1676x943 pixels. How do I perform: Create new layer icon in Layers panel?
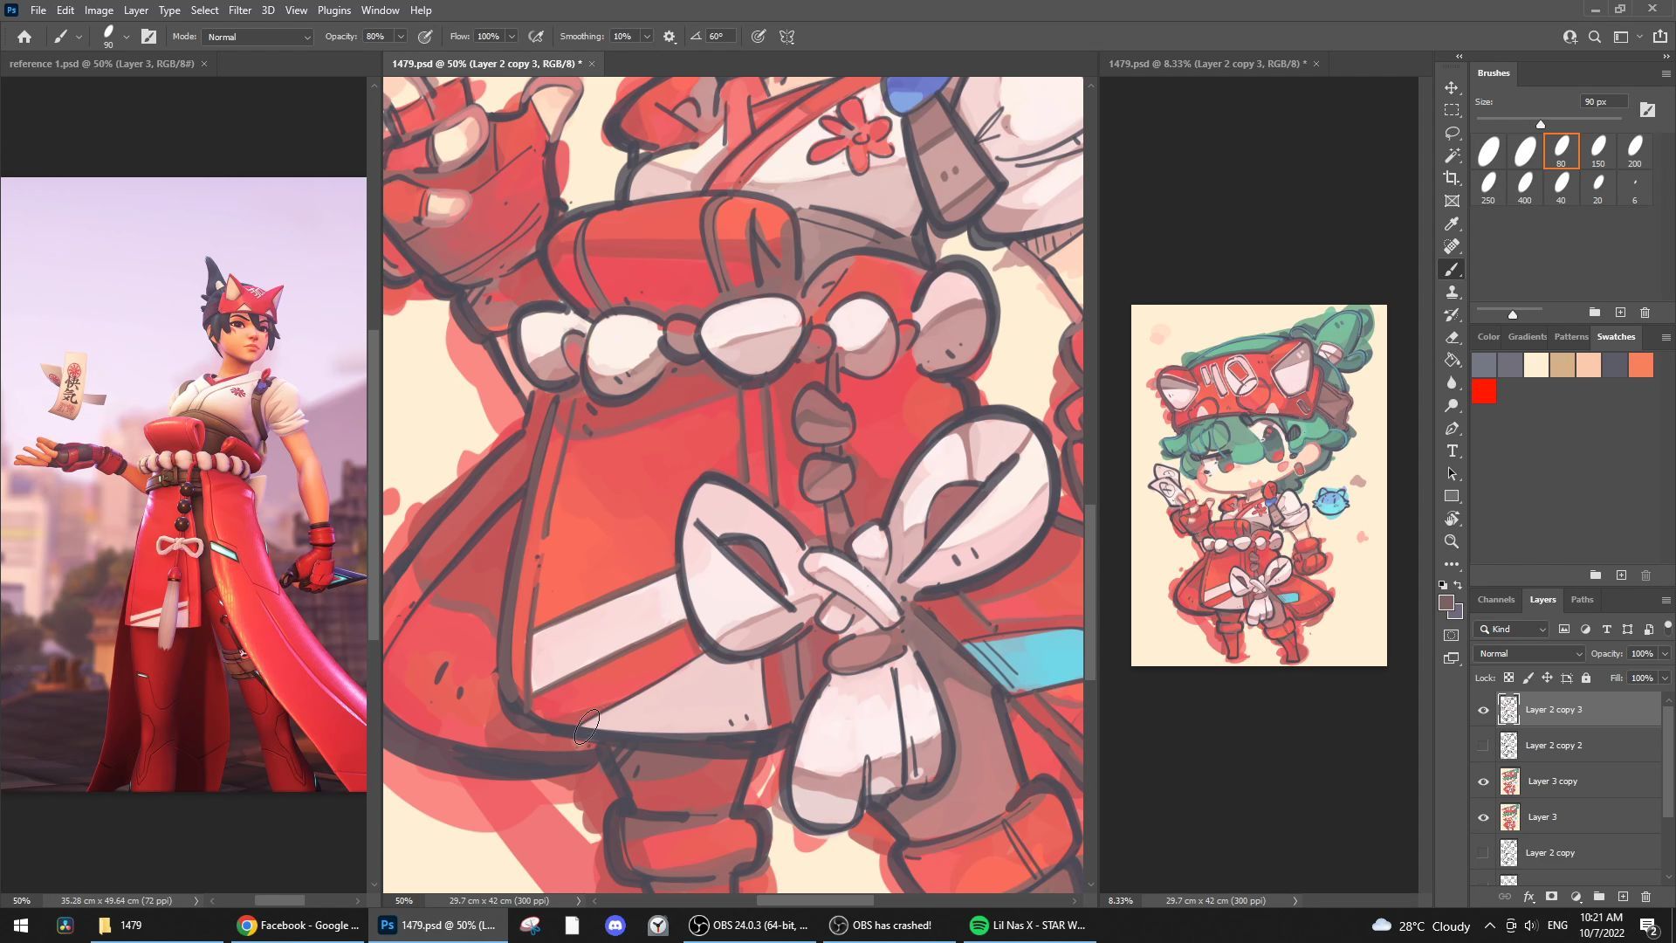pyautogui.click(x=1623, y=897)
